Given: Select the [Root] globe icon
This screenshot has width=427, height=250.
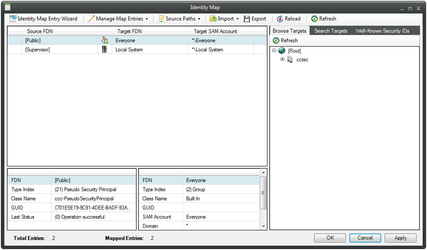Looking at the screenshot, I should coord(282,51).
